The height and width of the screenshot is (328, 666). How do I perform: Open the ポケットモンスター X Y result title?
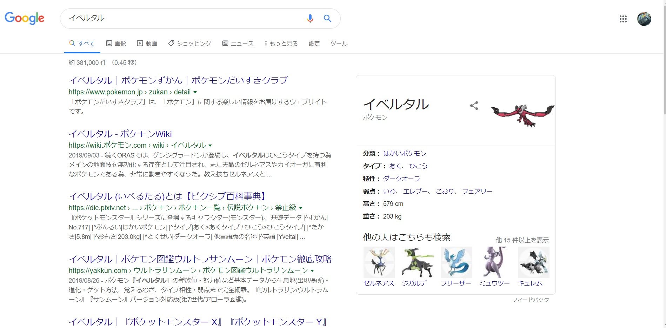198,322
